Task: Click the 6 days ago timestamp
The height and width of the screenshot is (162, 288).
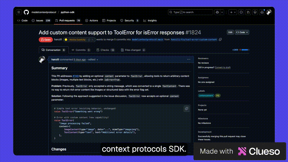Action: coord(80,59)
